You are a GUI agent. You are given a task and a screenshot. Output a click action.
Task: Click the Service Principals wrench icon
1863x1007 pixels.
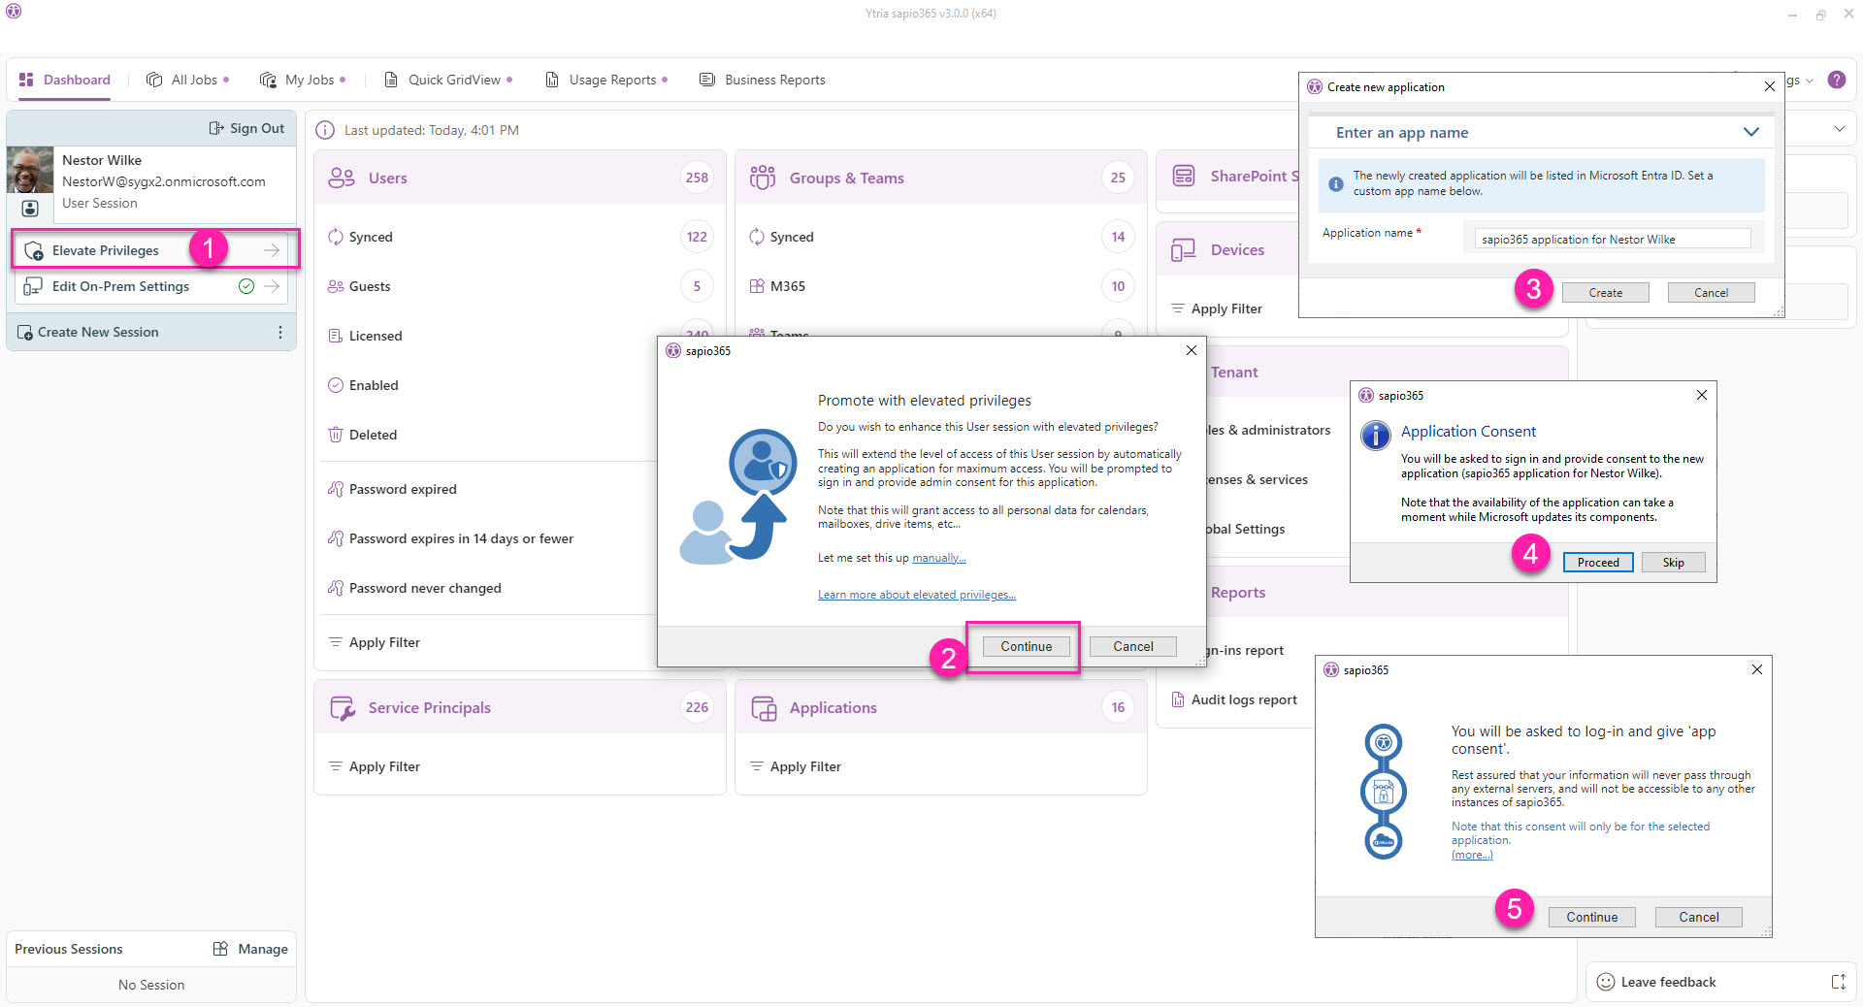coord(342,708)
